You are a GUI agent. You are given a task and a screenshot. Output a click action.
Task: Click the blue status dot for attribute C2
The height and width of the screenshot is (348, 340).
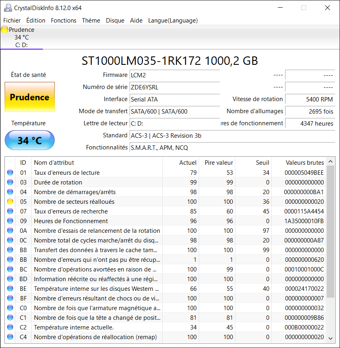[10, 327]
